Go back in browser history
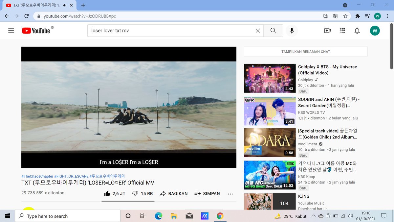Image resolution: width=394 pixels, height=222 pixels. 7,16
